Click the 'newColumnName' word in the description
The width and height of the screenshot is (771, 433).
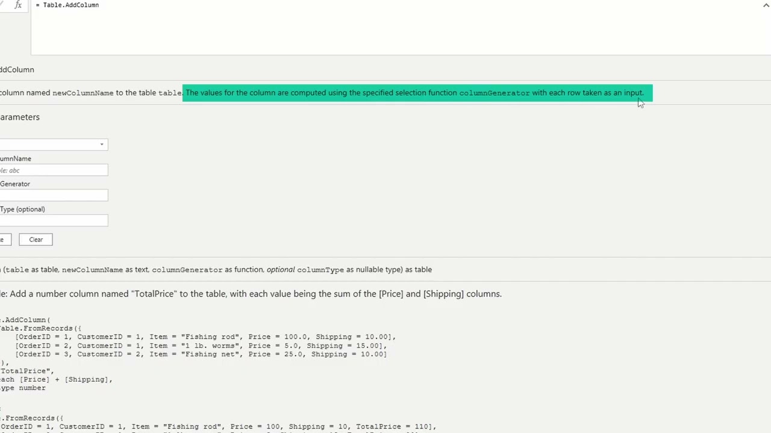tap(83, 93)
